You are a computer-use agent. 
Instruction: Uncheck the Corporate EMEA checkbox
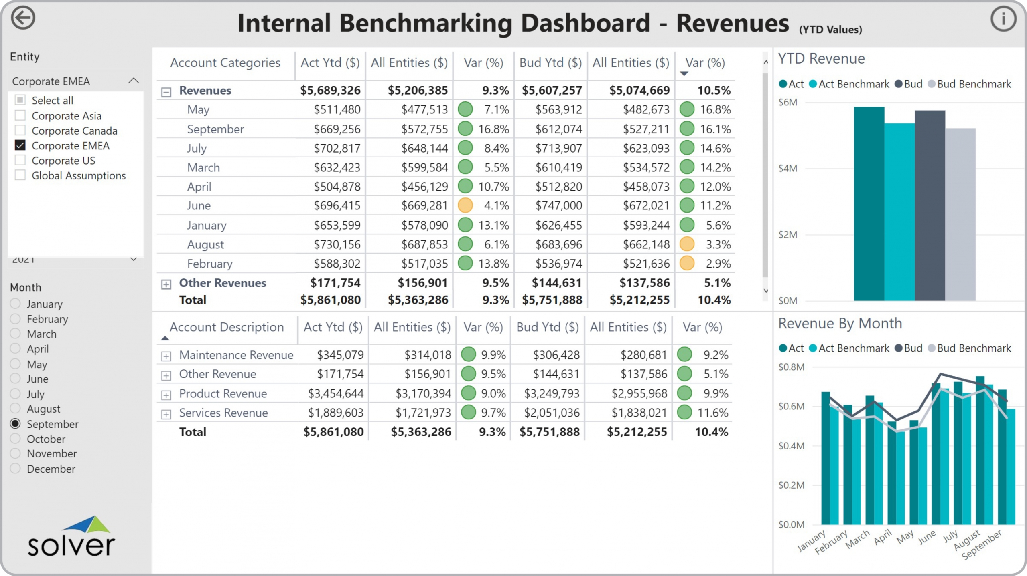[x=20, y=145]
